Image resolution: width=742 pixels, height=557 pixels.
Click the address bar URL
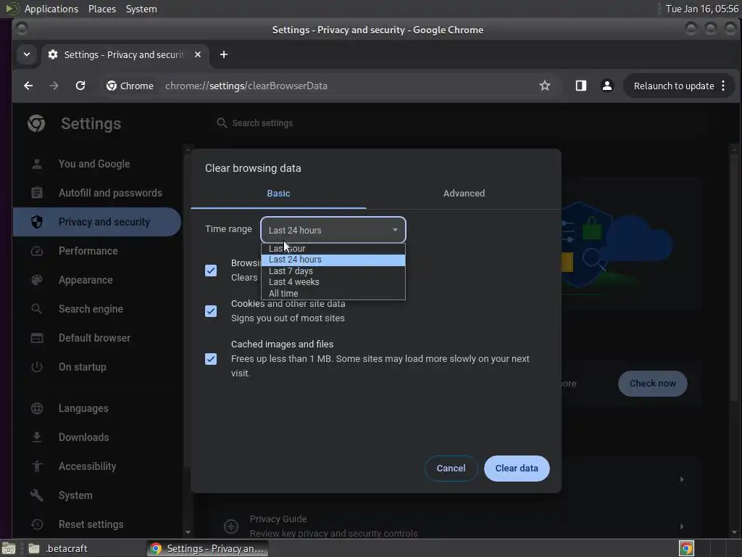(x=246, y=86)
